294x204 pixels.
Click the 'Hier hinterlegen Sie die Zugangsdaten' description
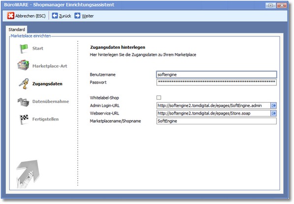(x=143, y=55)
